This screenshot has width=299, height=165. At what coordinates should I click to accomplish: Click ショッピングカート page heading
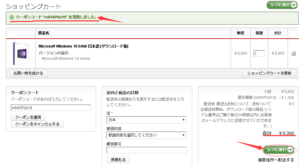pos(34,6)
